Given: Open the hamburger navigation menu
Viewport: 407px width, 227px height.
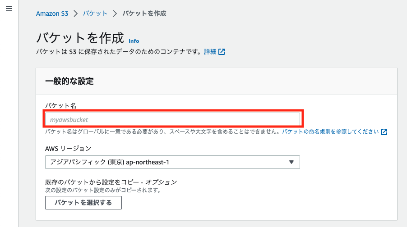Looking at the screenshot, I should coord(9,9).
